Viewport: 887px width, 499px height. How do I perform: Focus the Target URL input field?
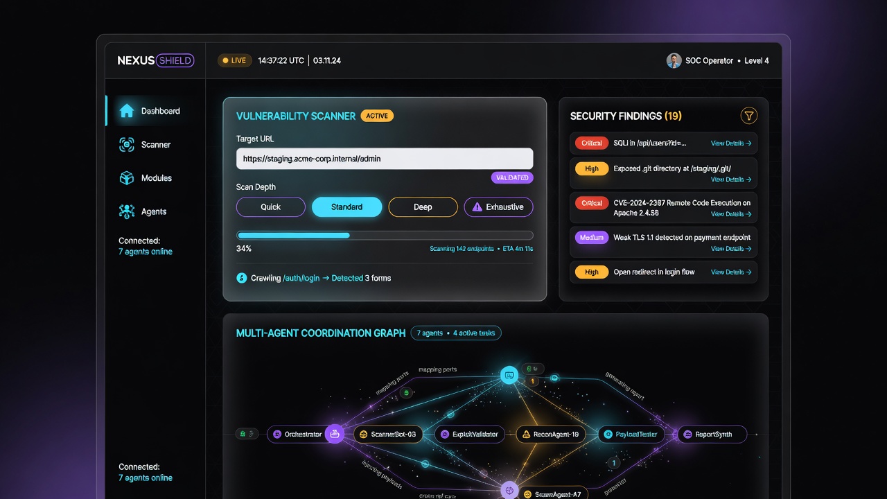(x=385, y=159)
